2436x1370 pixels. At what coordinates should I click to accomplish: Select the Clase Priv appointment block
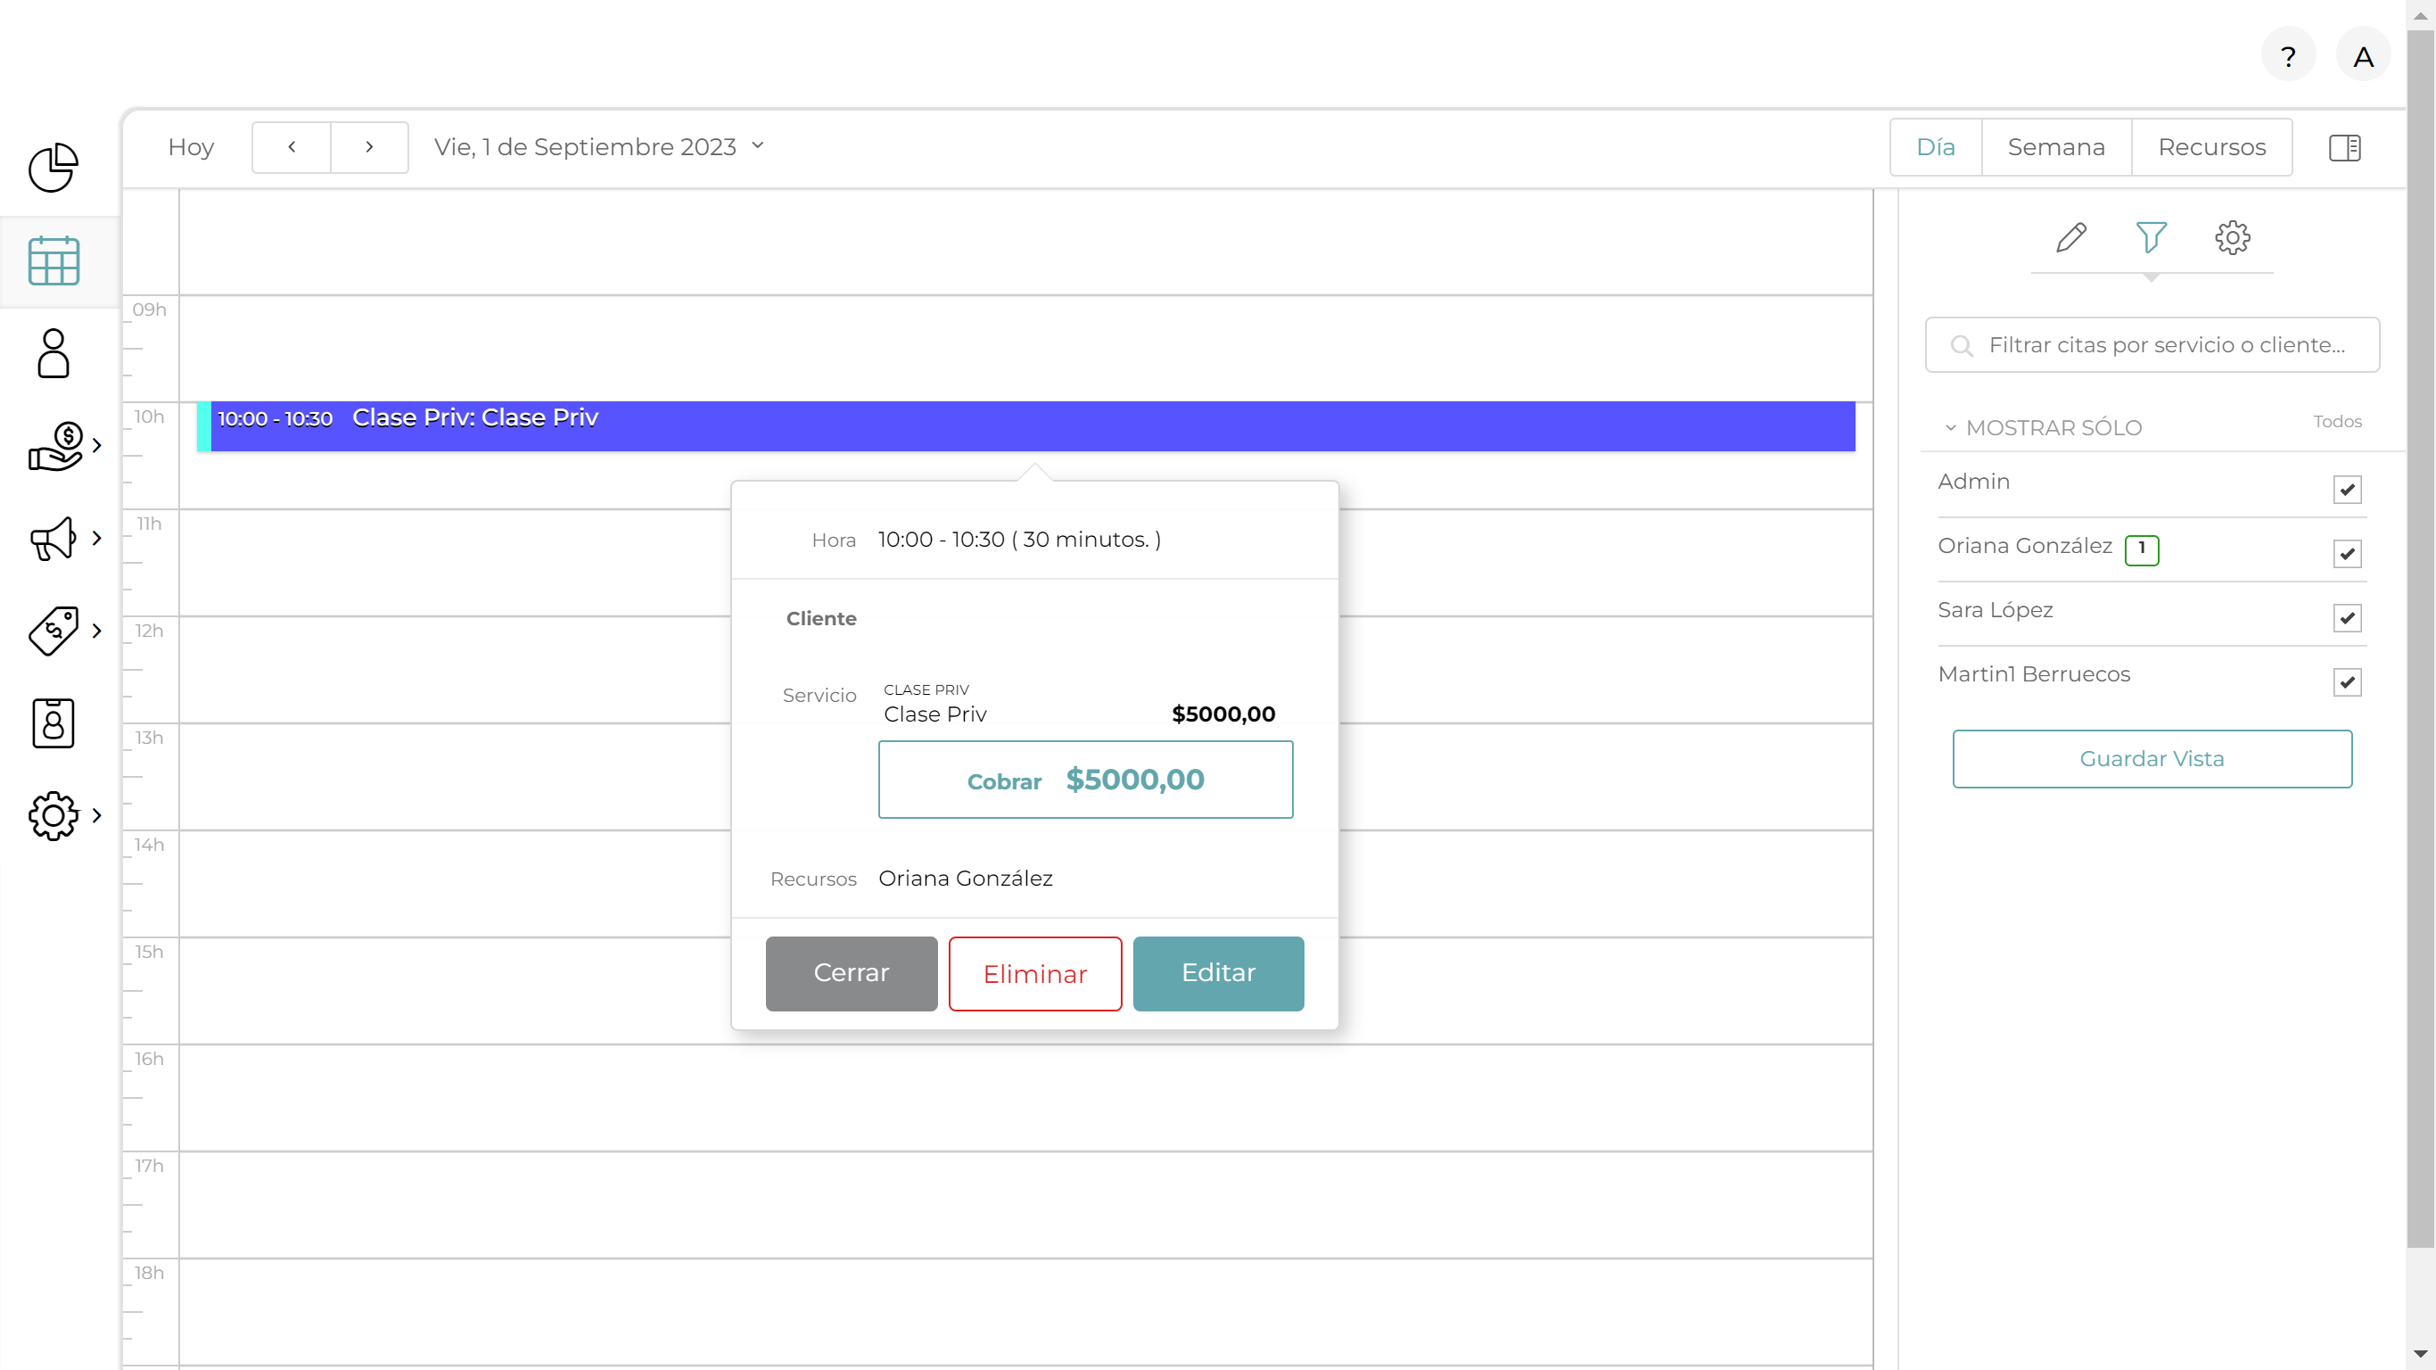click(x=1026, y=425)
